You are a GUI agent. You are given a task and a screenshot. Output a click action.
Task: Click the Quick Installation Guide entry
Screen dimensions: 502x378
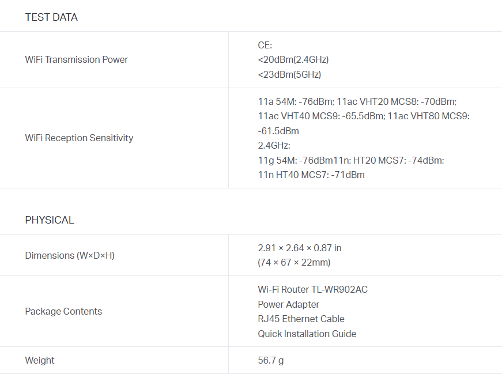click(x=307, y=334)
